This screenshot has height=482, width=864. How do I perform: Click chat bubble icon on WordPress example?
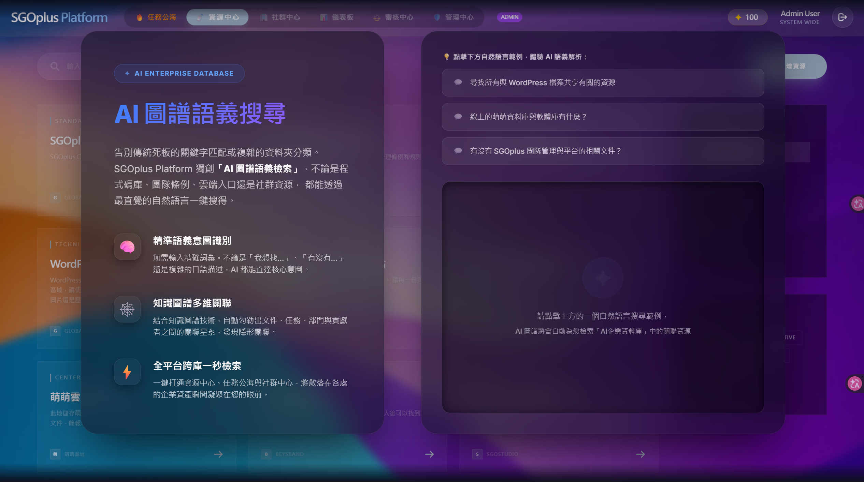coord(458,82)
